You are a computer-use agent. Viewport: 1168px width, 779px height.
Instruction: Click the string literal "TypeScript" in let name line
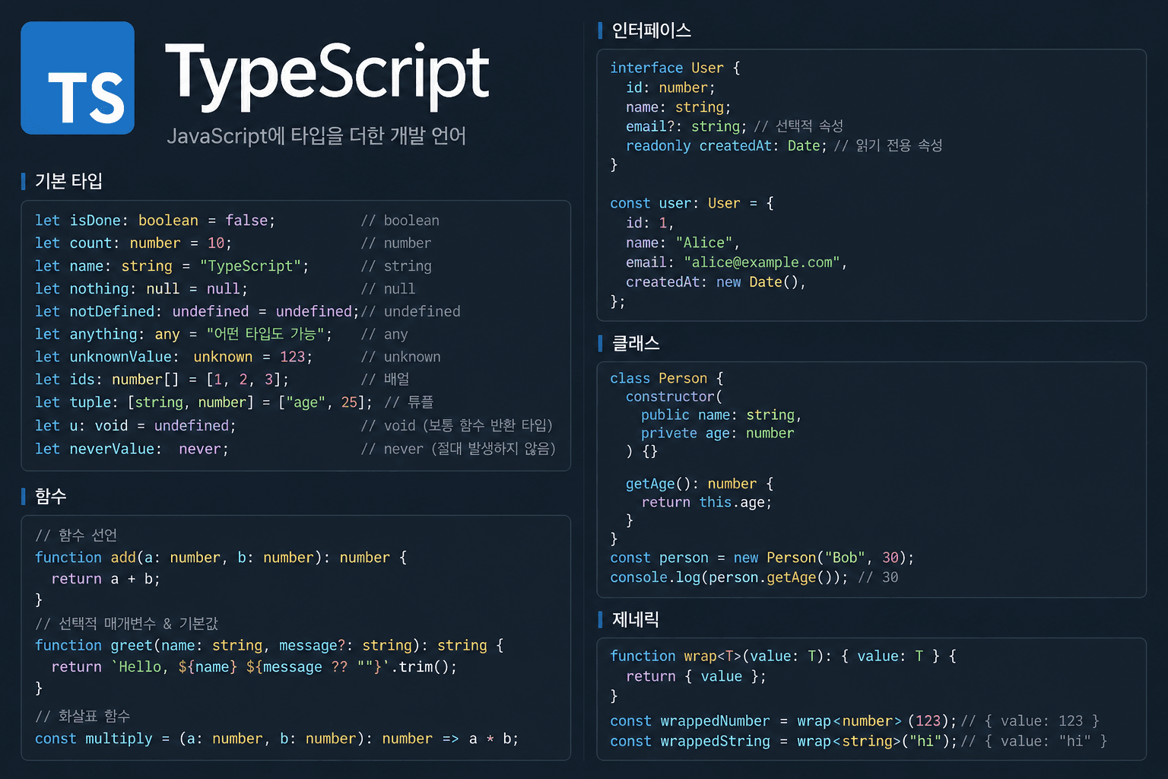[250, 266]
